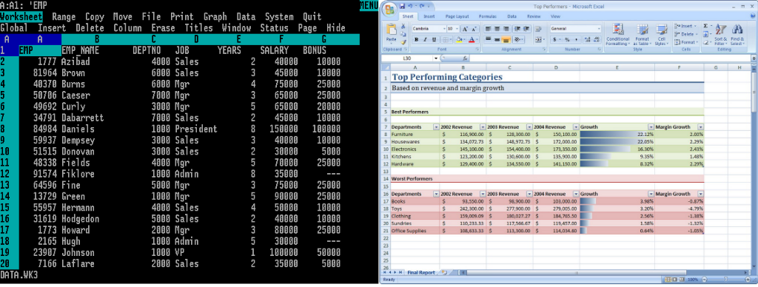
Task: Open the Office Button in Excel
Action: (x=389, y=9)
